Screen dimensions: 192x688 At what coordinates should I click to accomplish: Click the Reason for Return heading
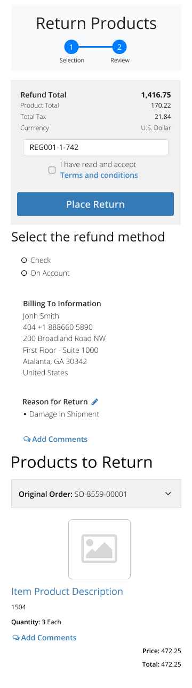pos(55,402)
